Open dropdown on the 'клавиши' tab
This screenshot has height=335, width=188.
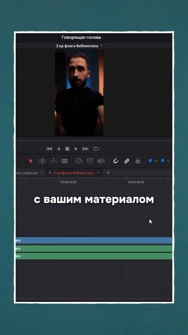(42, 173)
